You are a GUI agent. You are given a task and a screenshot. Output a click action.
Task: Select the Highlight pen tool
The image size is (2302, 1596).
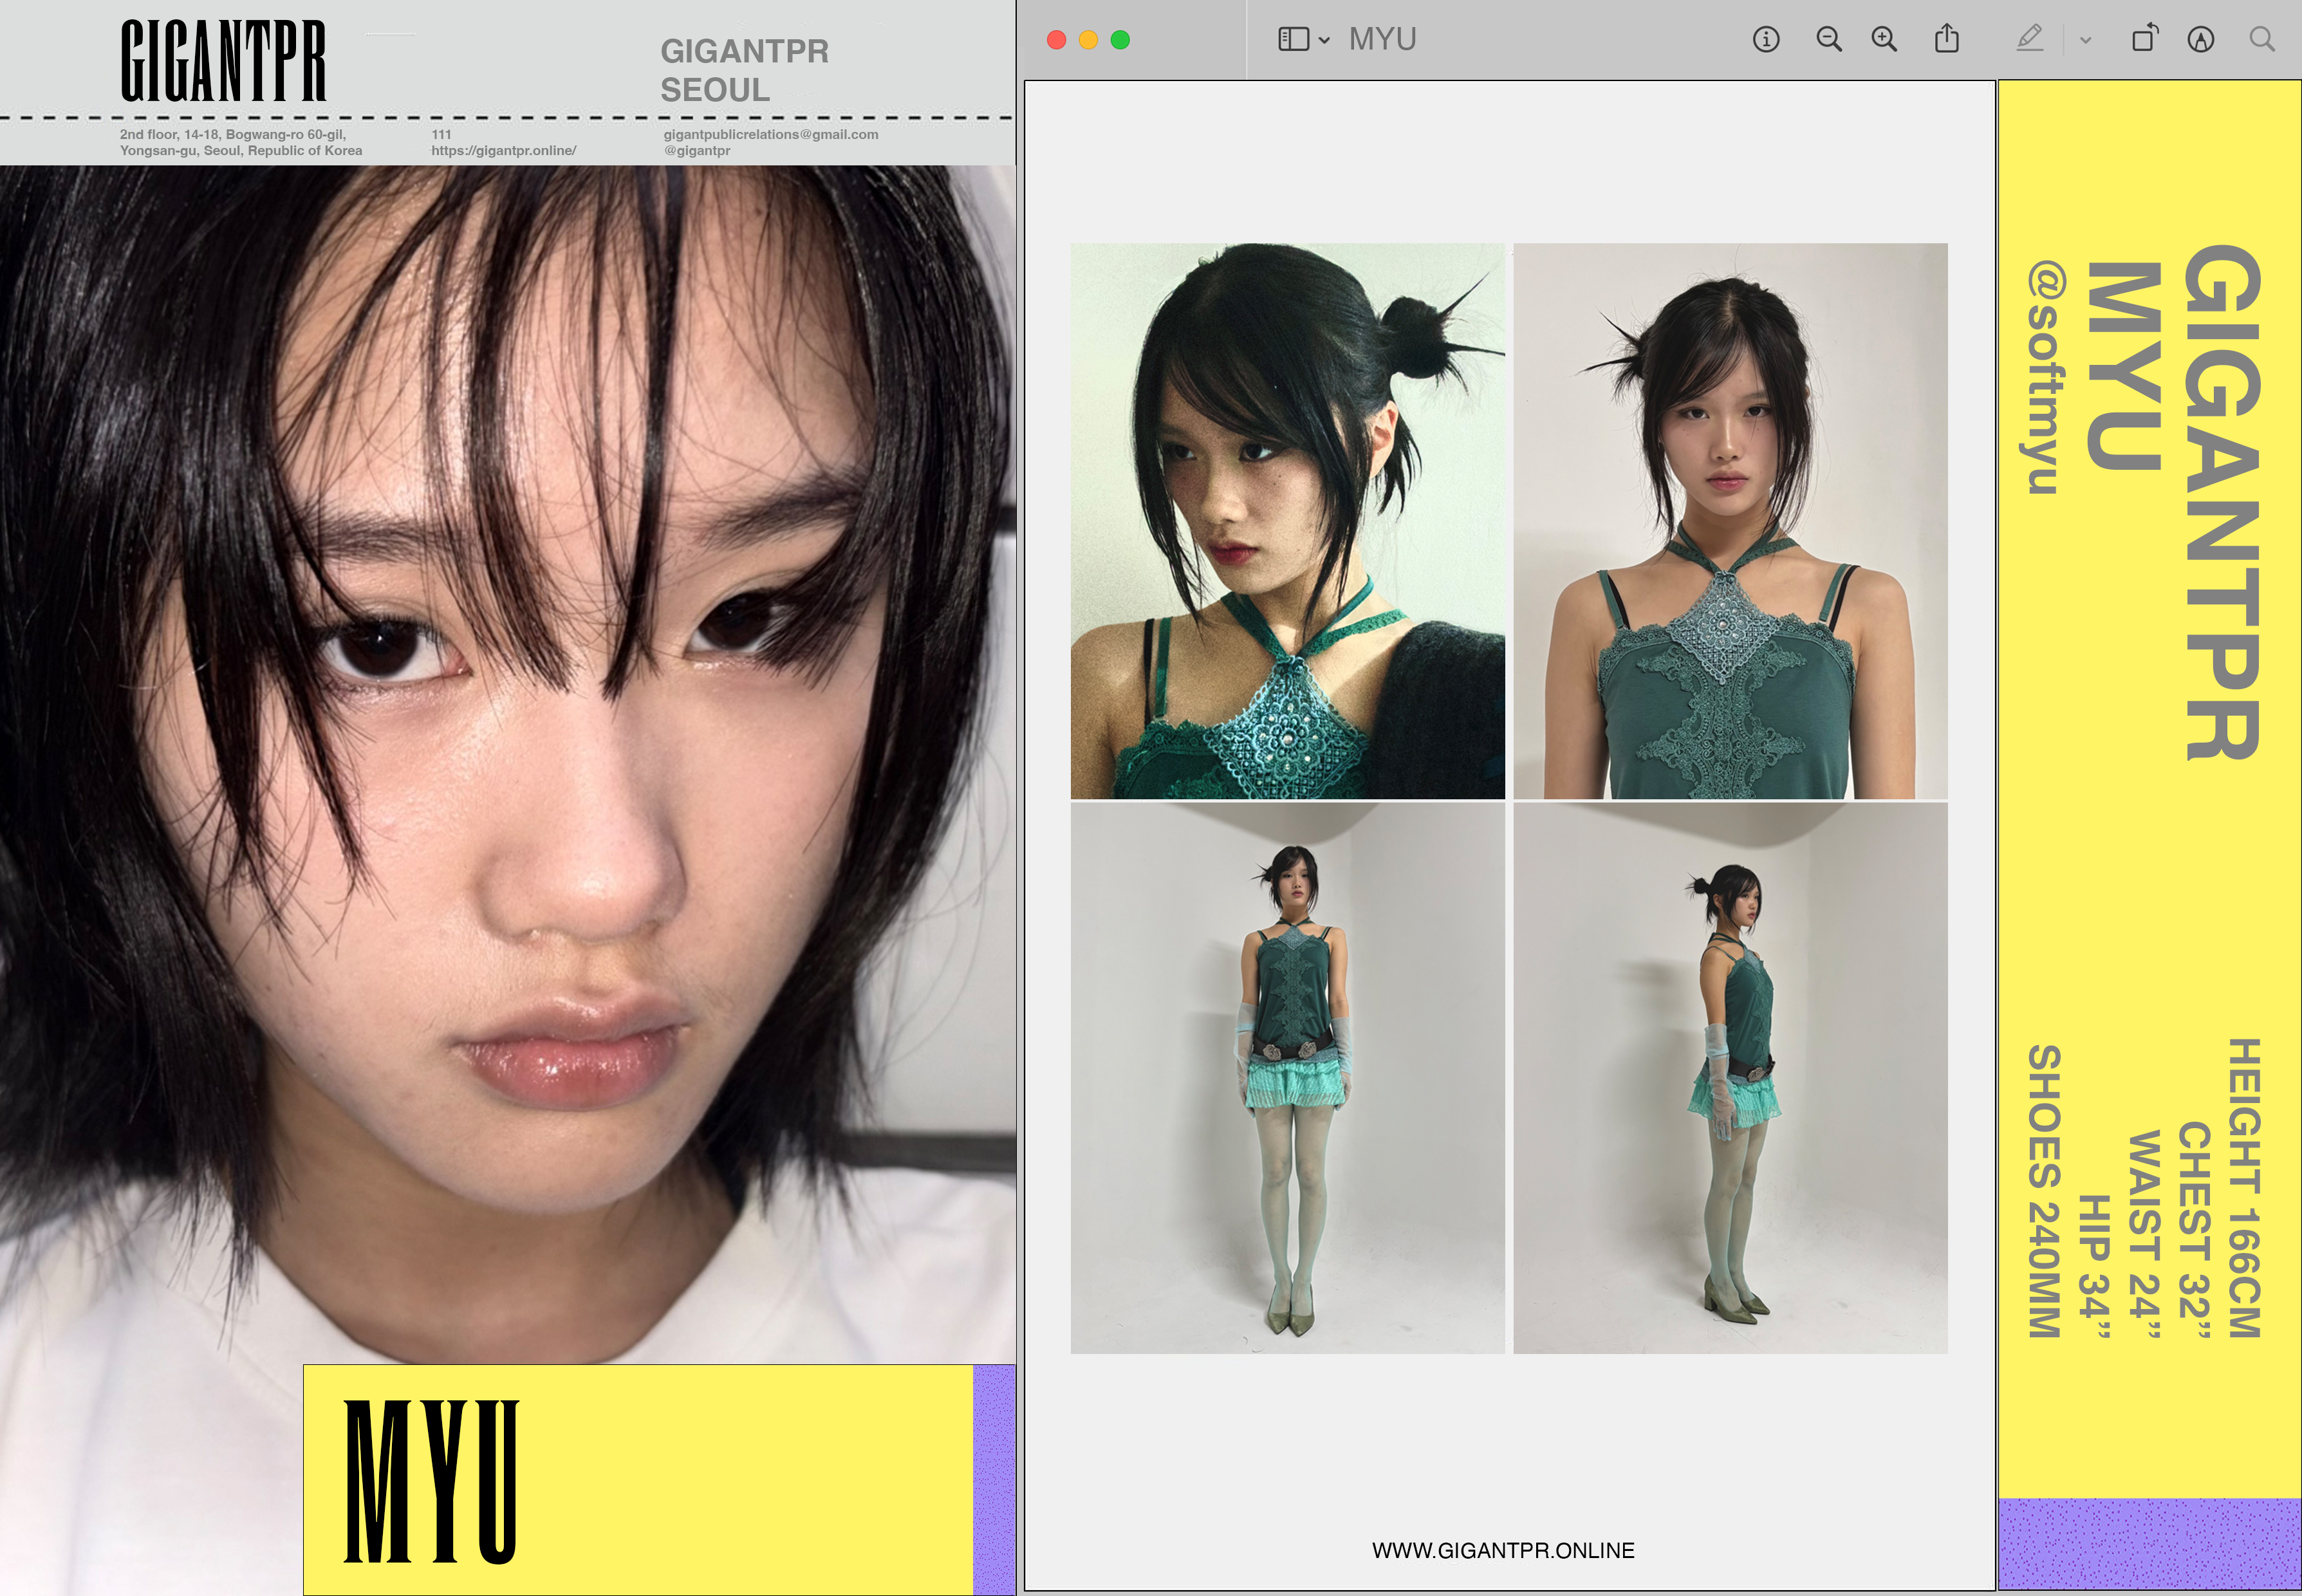click(x=2029, y=40)
